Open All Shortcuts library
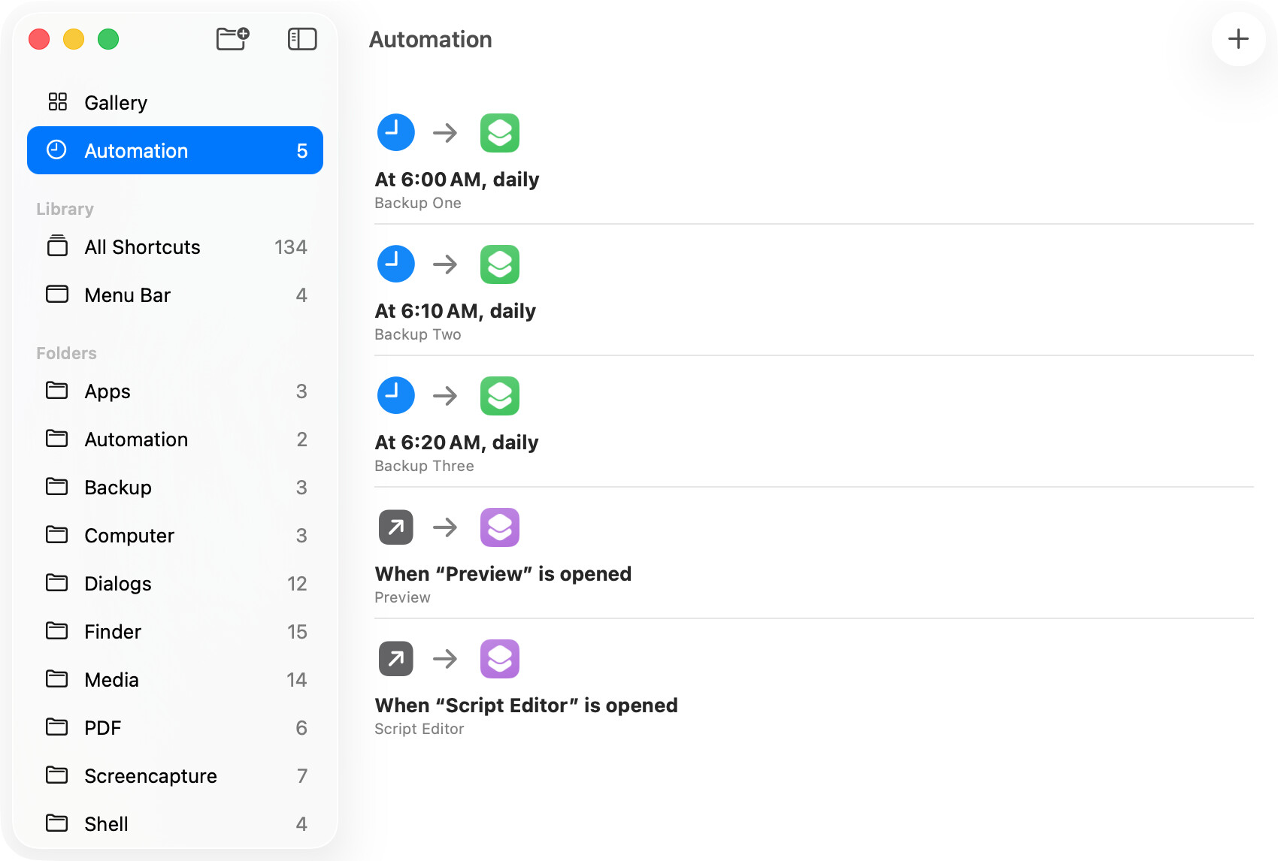Viewport: 1278px width, 861px height. pos(175,246)
